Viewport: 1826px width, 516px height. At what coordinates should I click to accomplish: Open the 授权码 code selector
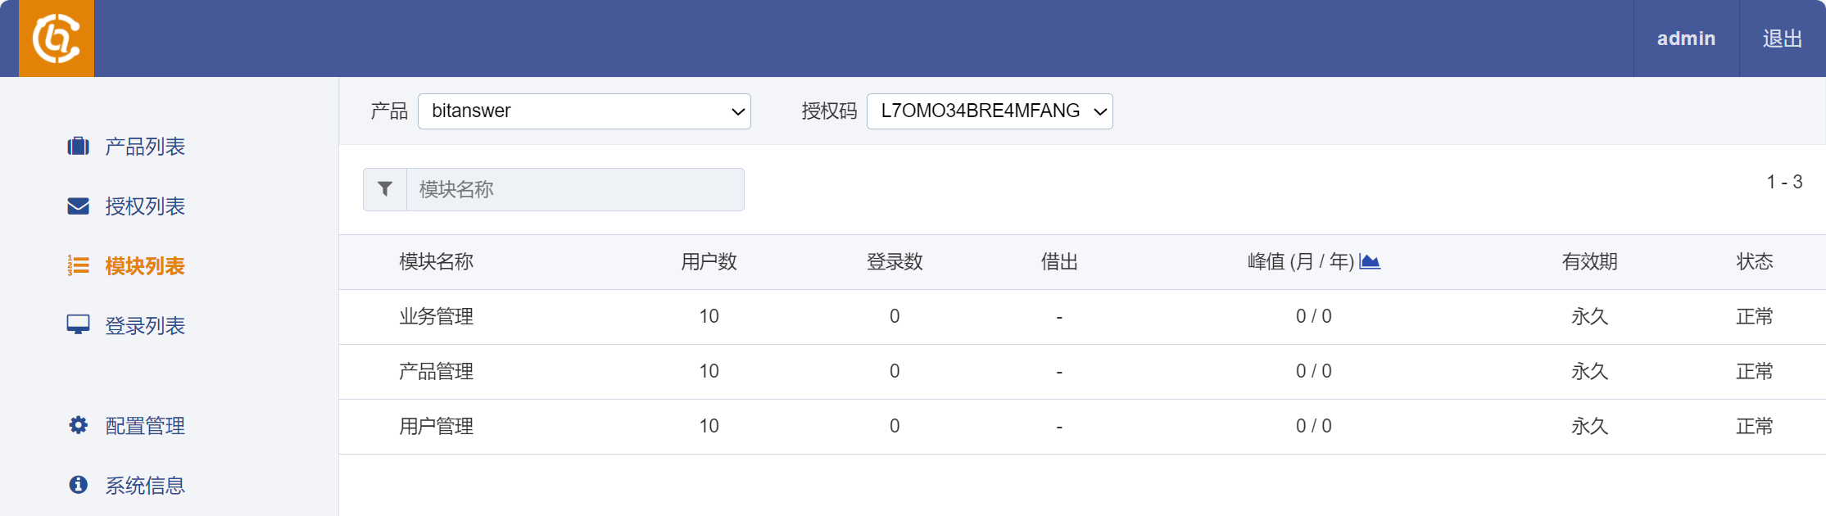[990, 111]
